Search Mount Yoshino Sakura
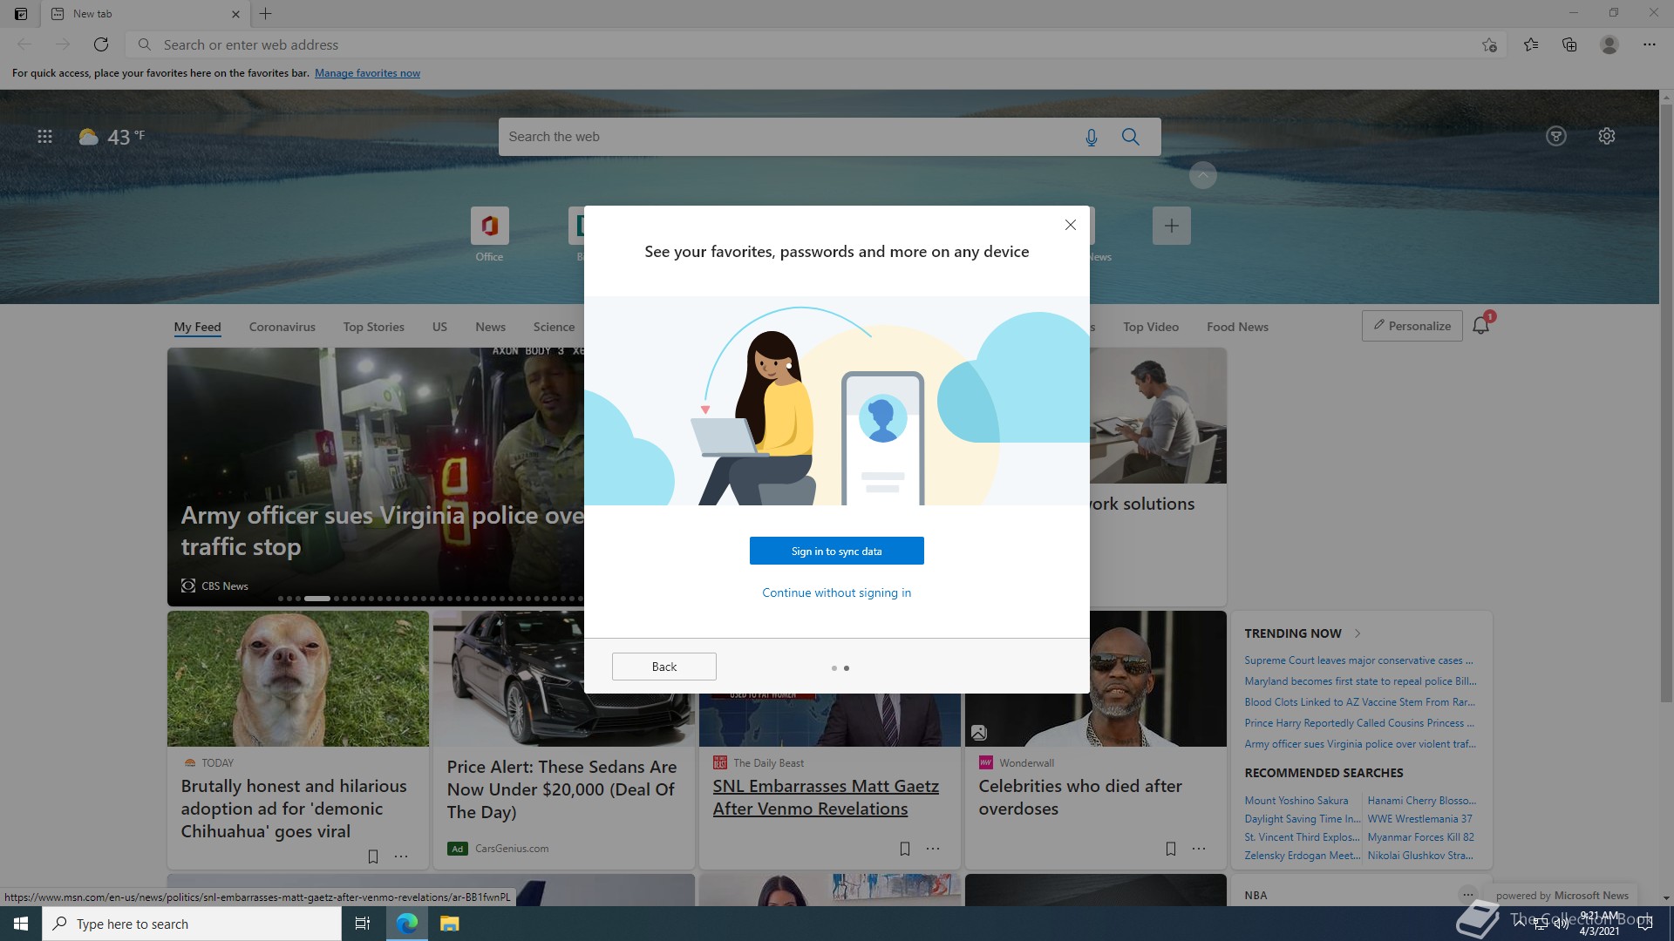 (x=1296, y=801)
